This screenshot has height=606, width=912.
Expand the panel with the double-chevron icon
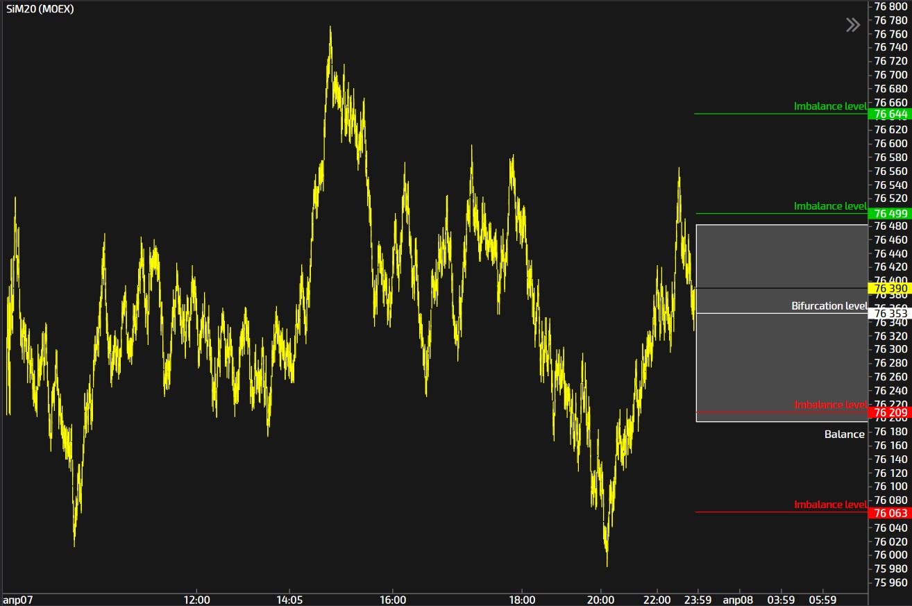pos(852,26)
